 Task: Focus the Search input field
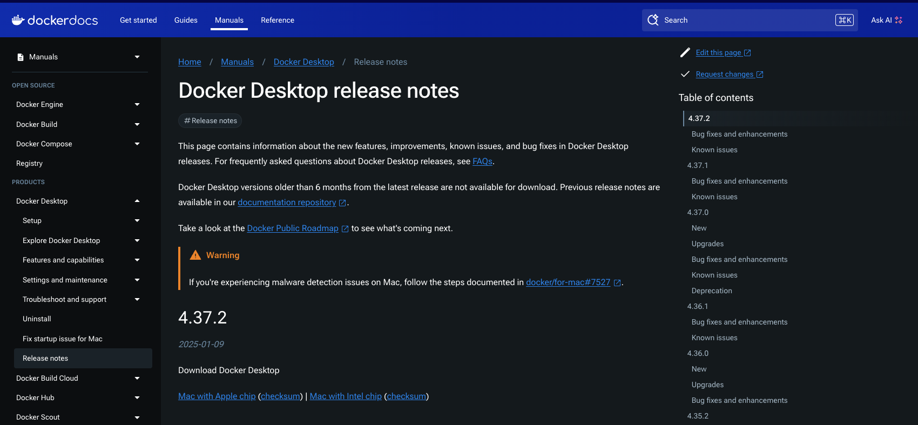[x=750, y=20]
